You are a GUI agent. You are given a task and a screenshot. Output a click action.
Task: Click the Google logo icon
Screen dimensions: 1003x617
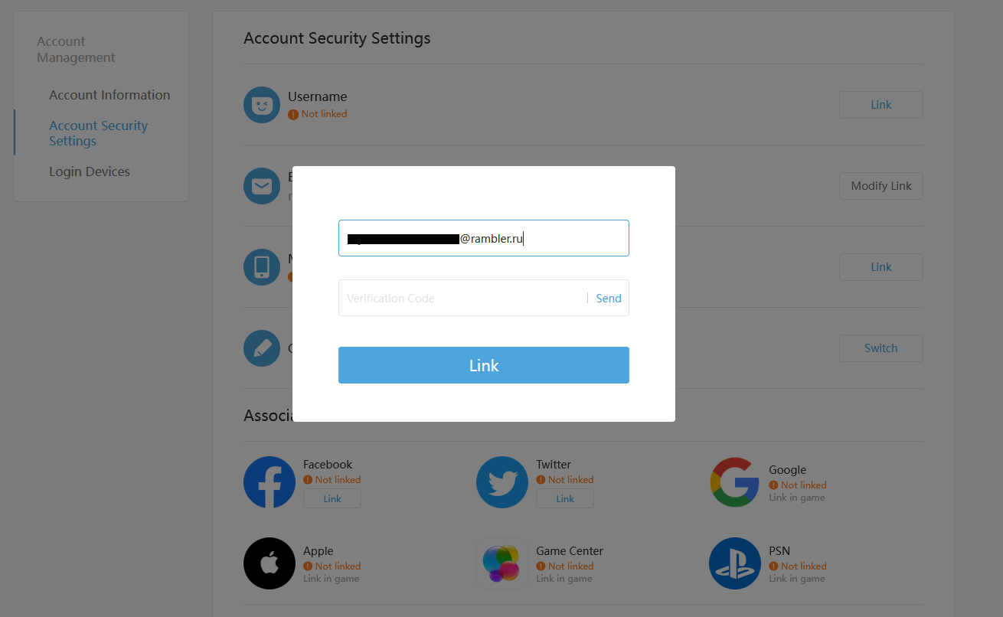(x=735, y=482)
